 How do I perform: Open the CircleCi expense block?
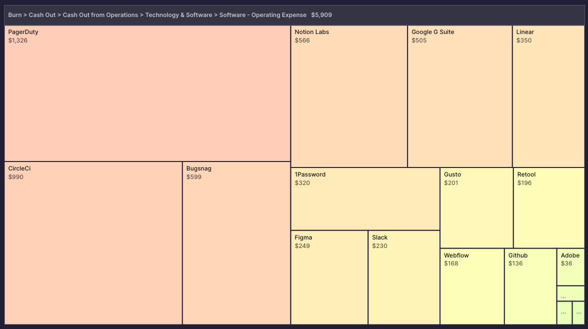tap(93, 243)
